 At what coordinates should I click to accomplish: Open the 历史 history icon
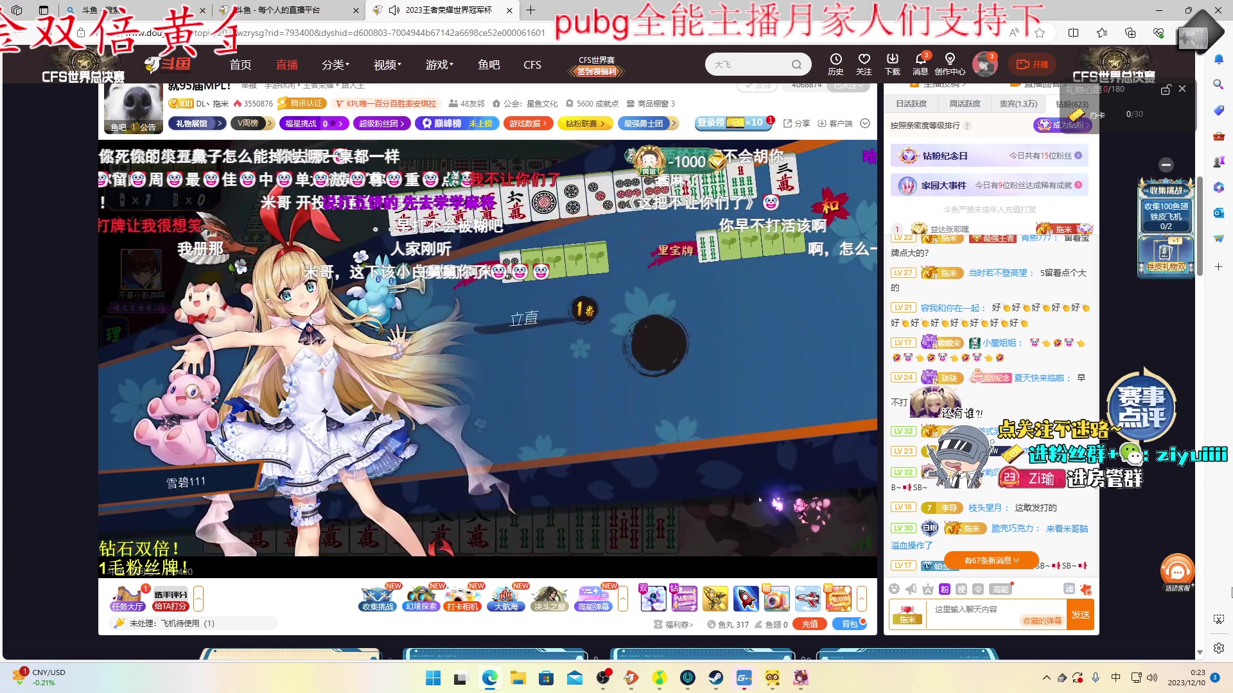835,64
